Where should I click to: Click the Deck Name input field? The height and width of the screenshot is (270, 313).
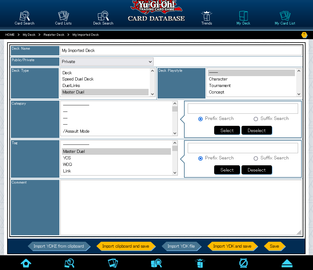point(181,50)
